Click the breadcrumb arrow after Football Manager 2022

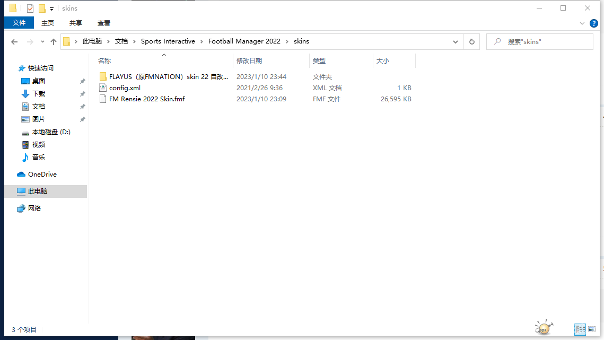tap(287, 41)
